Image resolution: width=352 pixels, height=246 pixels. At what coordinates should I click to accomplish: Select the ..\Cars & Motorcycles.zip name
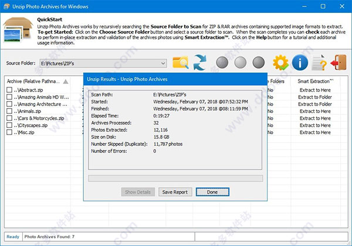pyautogui.click(x=39, y=118)
